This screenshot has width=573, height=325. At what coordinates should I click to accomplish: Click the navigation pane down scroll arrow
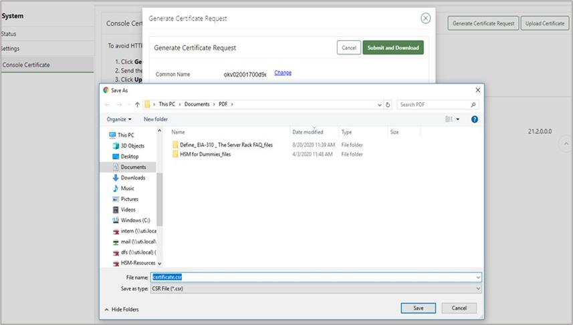tap(159, 264)
